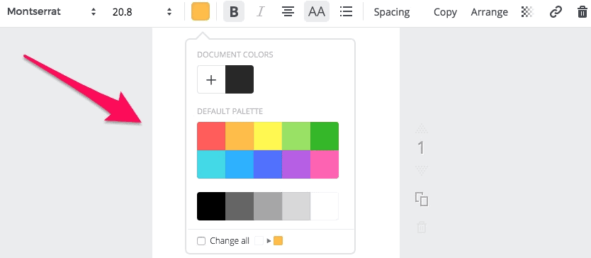
Task: Open the 20.8 font size dropdown
Action: pos(142,11)
